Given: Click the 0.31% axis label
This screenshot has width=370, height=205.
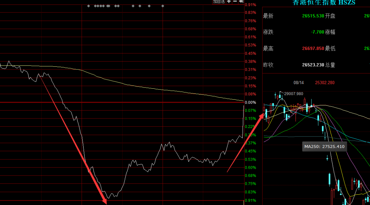Looking at the screenshot, I should click(x=250, y=69).
